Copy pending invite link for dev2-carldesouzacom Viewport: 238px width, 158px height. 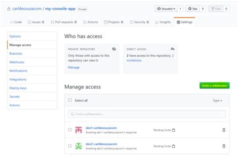(174, 146)
